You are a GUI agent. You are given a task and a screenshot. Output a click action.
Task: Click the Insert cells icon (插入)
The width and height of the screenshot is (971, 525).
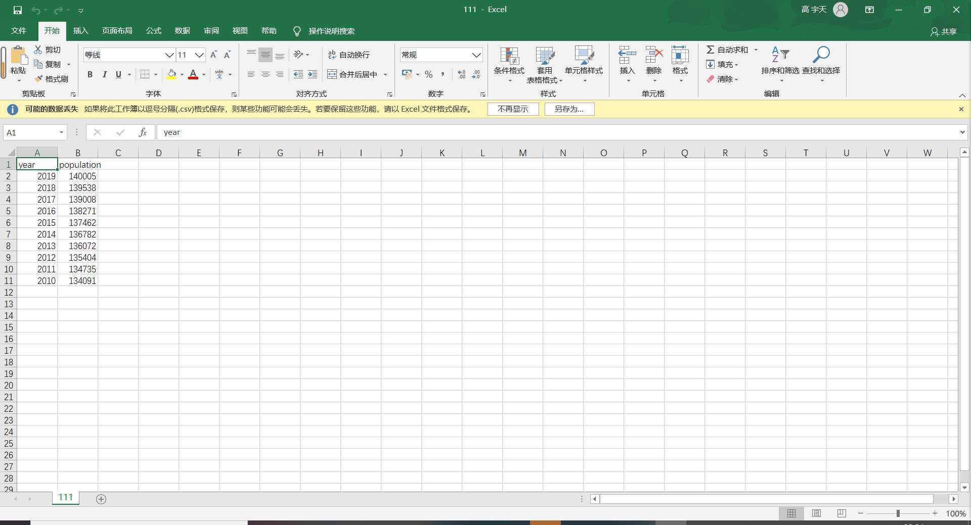pyautogui.click(x=627, y=55)
